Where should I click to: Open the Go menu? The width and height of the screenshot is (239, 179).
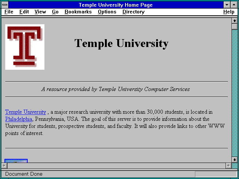coord(55,12)
